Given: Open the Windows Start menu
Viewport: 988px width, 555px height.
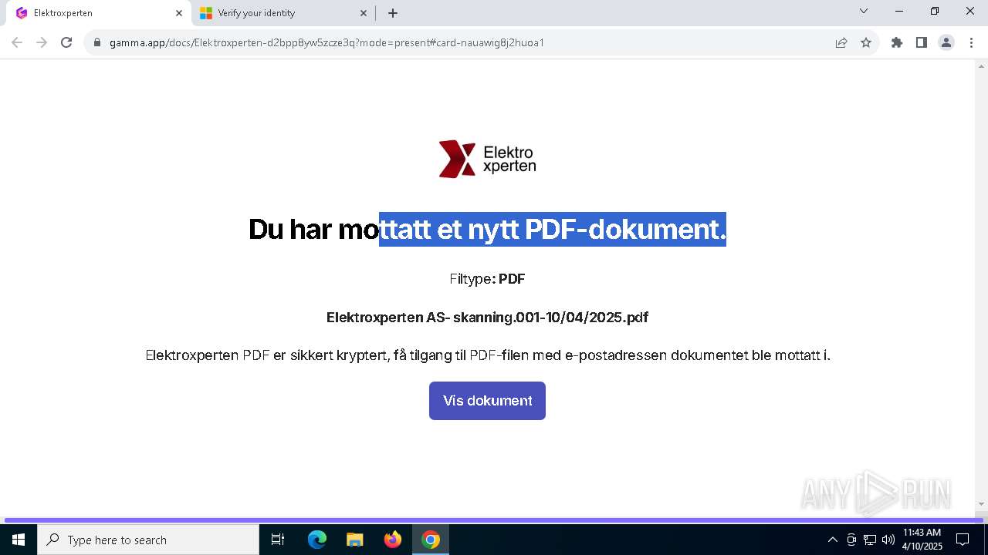Looking at the screenshot, I should click(19, 540).
